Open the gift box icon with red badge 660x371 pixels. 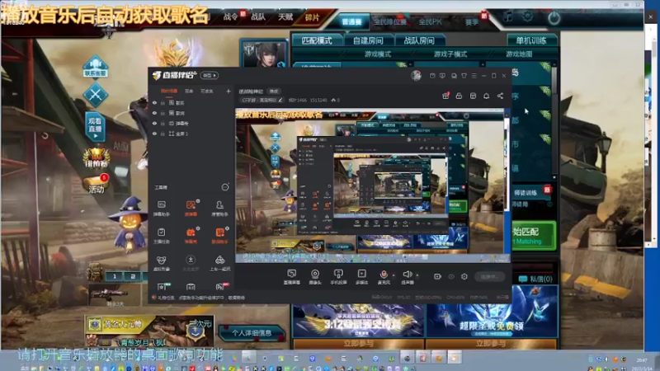(445, 96)
